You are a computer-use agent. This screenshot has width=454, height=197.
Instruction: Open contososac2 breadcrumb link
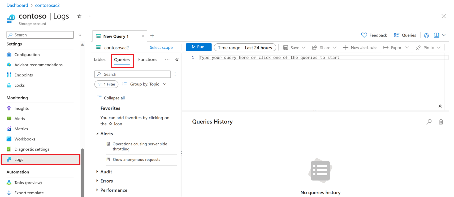(47, 5)
